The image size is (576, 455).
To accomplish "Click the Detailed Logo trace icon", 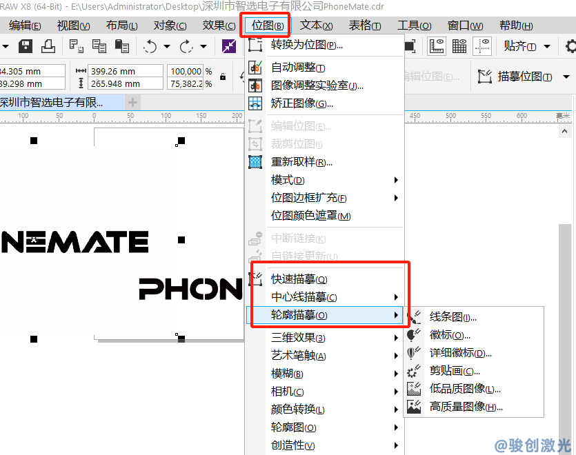I will 414,353.
